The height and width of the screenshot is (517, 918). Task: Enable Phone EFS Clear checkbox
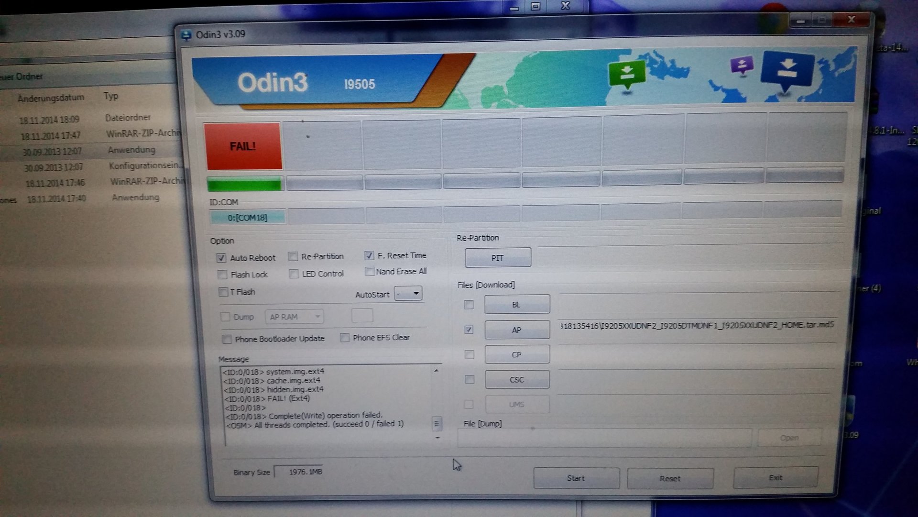[344, 338]
